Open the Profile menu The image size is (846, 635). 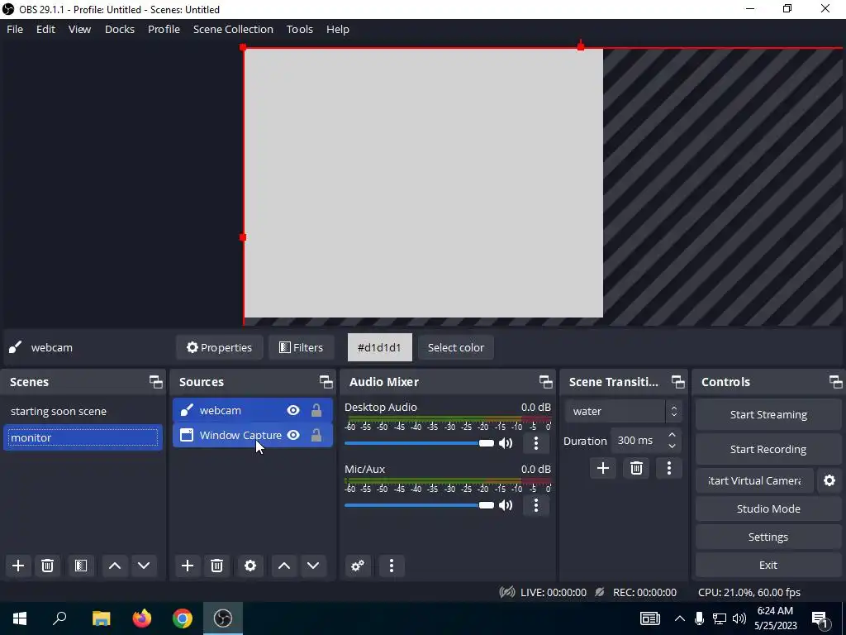point(164,29)
